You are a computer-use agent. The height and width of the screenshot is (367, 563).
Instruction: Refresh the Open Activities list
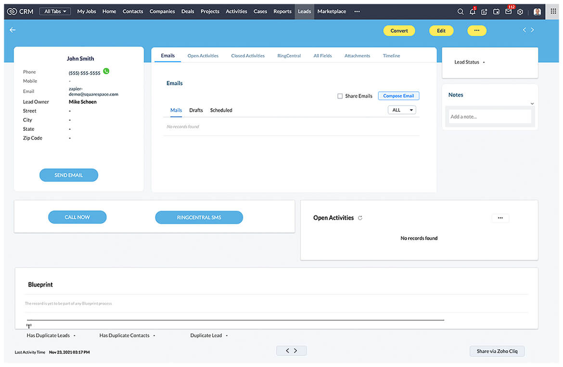(360, 218)
